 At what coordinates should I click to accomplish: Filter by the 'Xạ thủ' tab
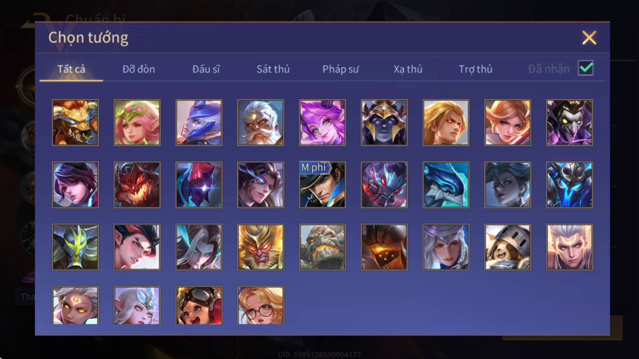pos(408,69)
